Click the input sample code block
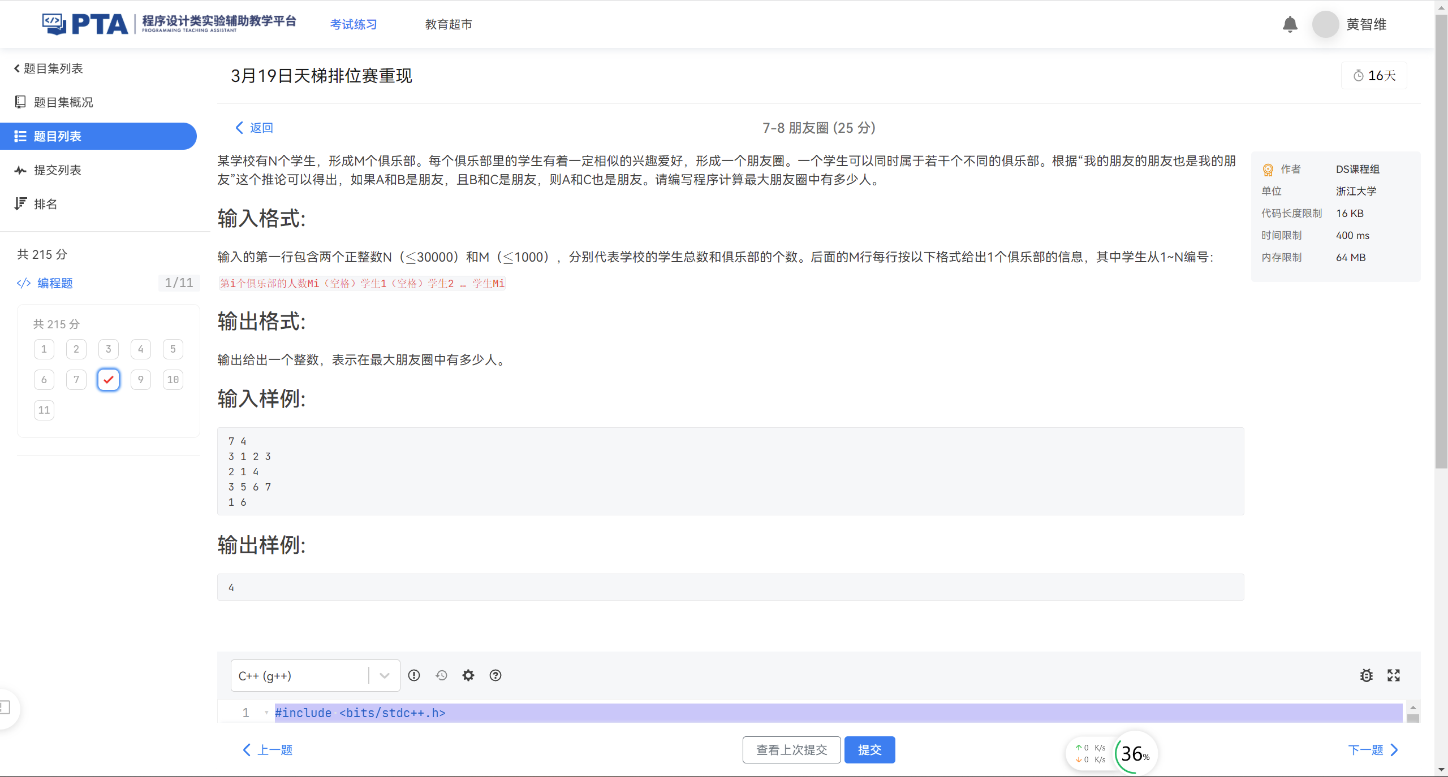1448x777 pixels. pyautogui.click(x=730, y=471)
